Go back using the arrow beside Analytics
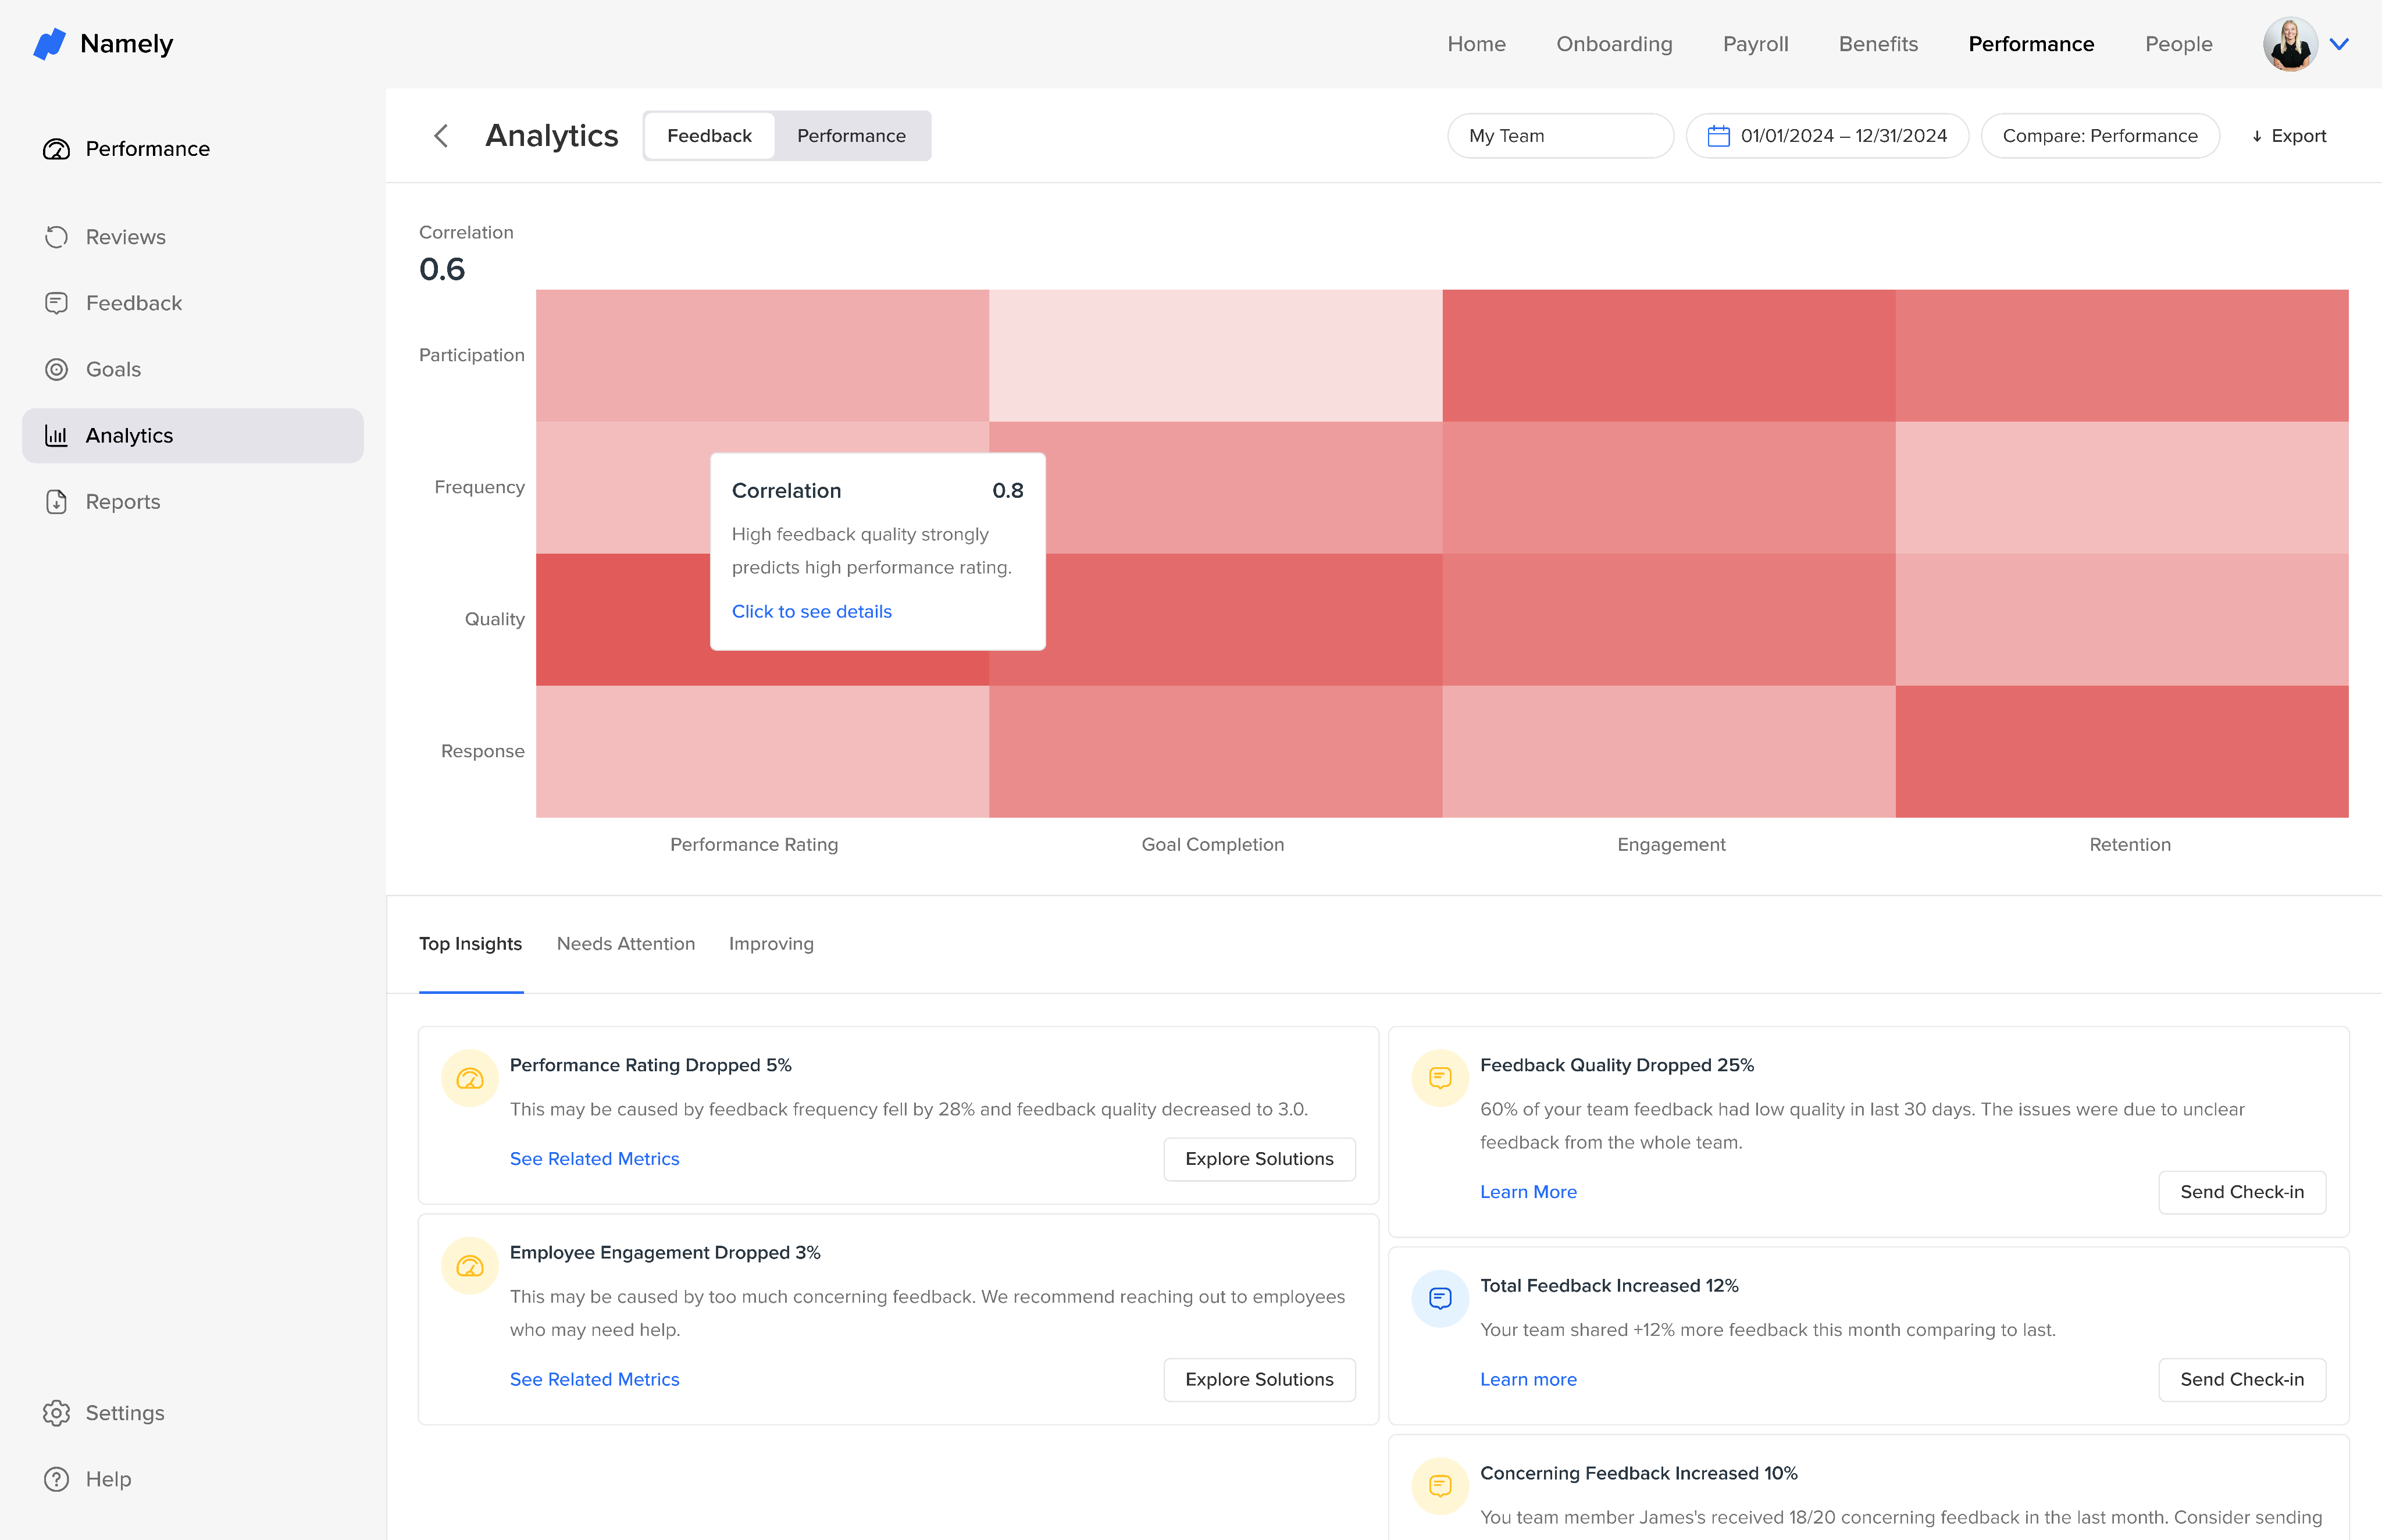 coord(441,136)
